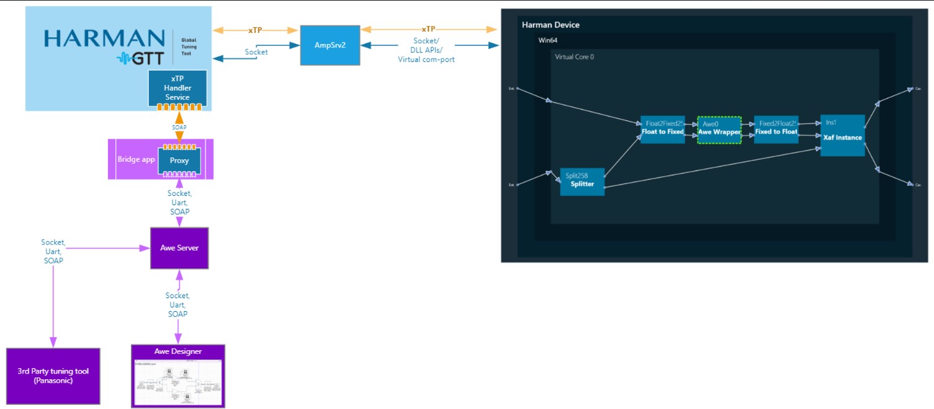Click the 'Socket' label left of AmpSrv2

coord(256,52)
